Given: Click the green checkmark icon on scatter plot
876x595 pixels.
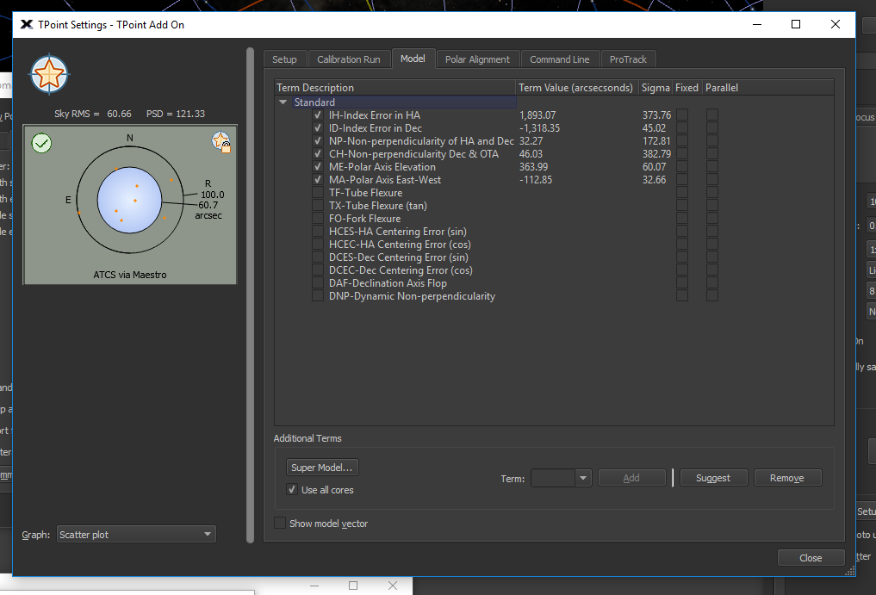Looking at the screenshot, I should (x=41, y=143).
